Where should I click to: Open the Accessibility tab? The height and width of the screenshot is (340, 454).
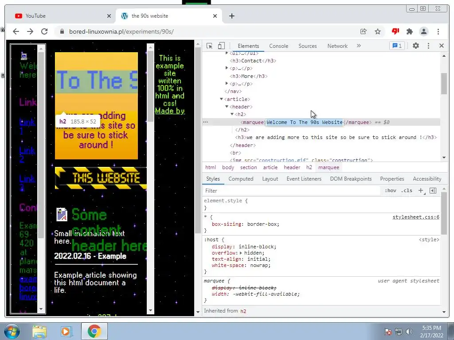[427, 179]
